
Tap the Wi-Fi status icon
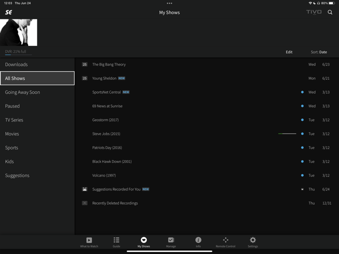[310, 3]
